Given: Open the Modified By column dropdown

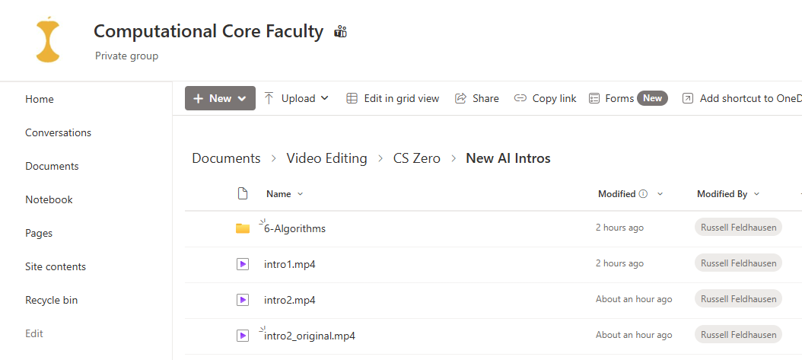Looking at the screenshot, I should (x=756, y=194).
